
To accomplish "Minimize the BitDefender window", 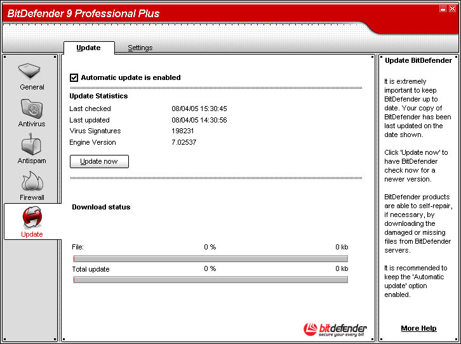I will [x=443, y=9].
